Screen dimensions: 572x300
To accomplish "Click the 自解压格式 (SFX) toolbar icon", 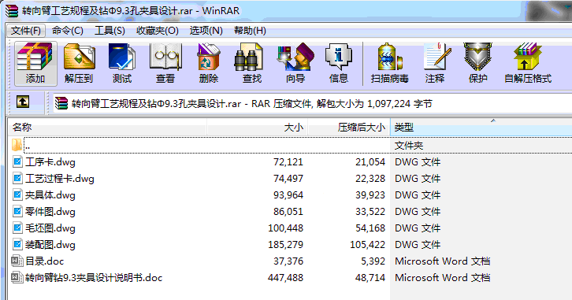I will tap(527, 57).
